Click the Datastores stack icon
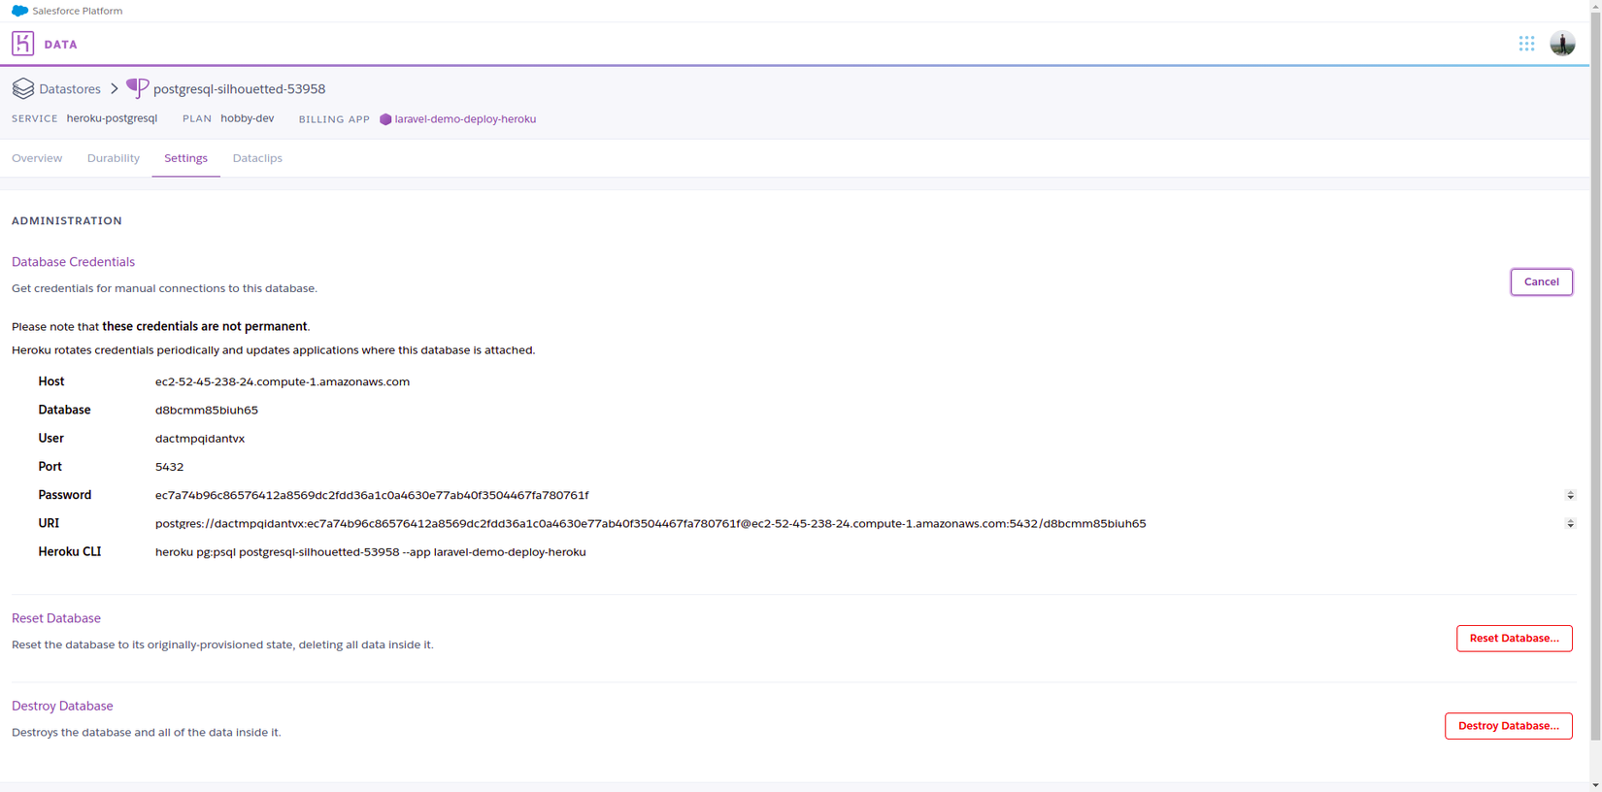Screen dimensions: 1602x792 pyautogui.click(x=23, y=88)
